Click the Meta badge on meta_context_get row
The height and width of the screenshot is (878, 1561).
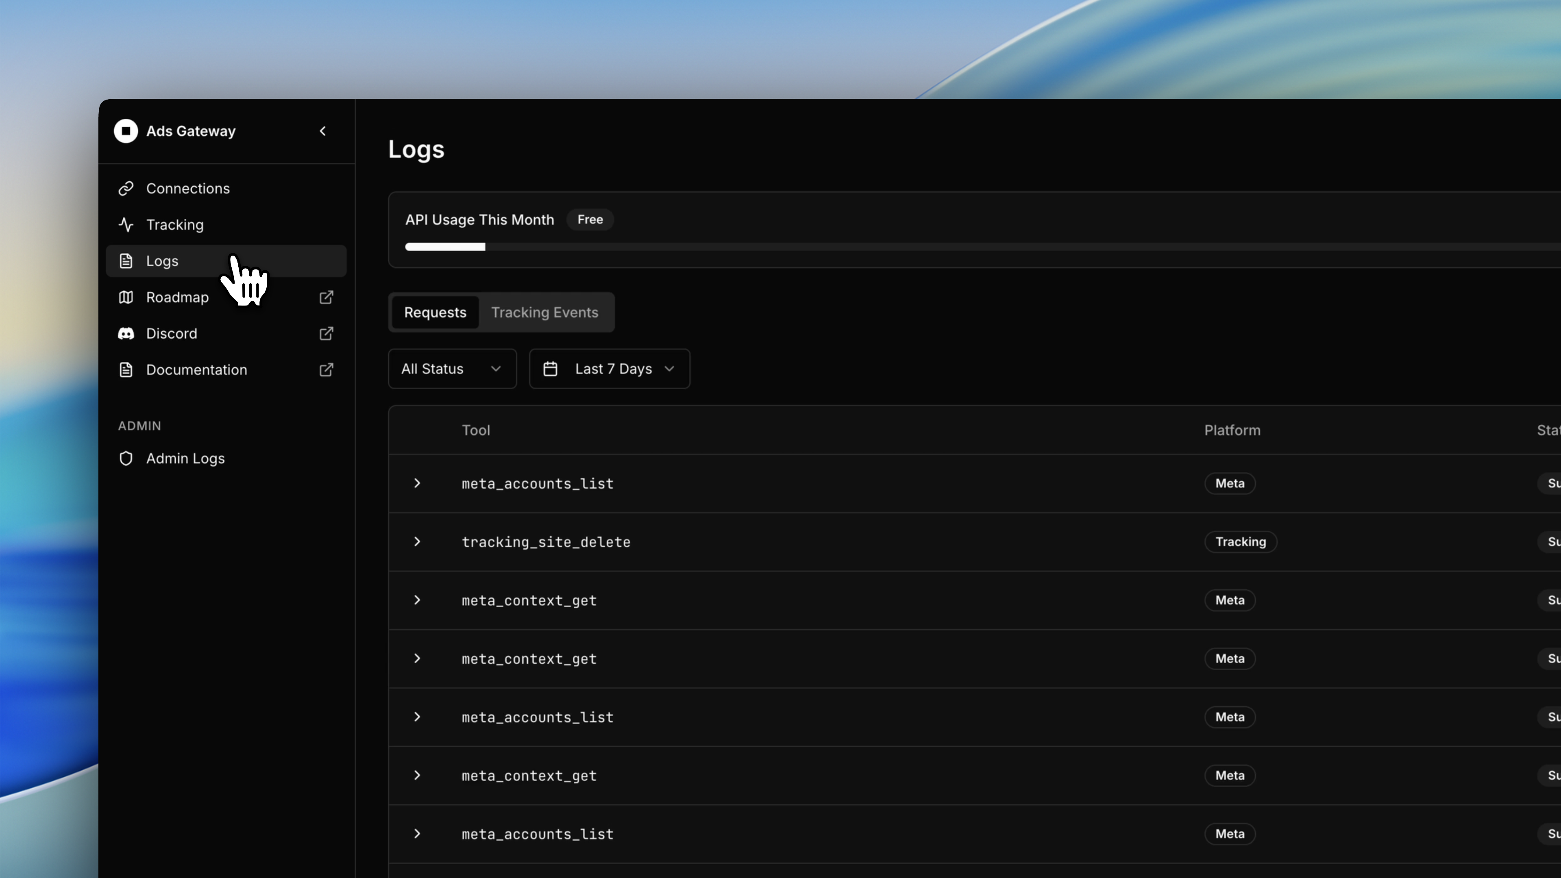point(1230,600)
